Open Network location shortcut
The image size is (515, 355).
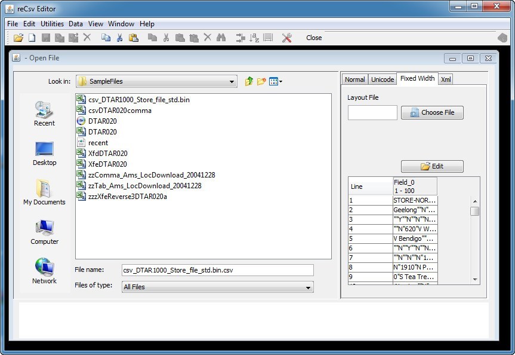(x=44, y=271)
